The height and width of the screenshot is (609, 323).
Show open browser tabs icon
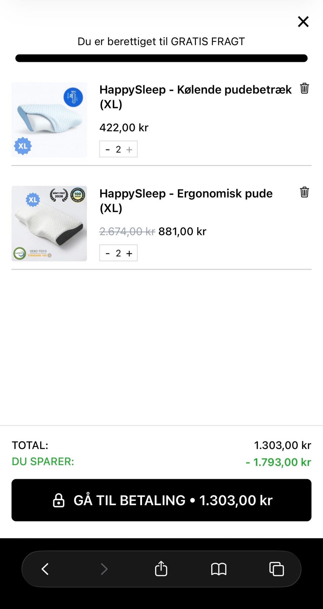click(x=277, y=569)
